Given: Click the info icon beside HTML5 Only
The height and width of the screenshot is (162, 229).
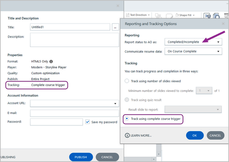Looking at the screenshot, I should (51, 61).
